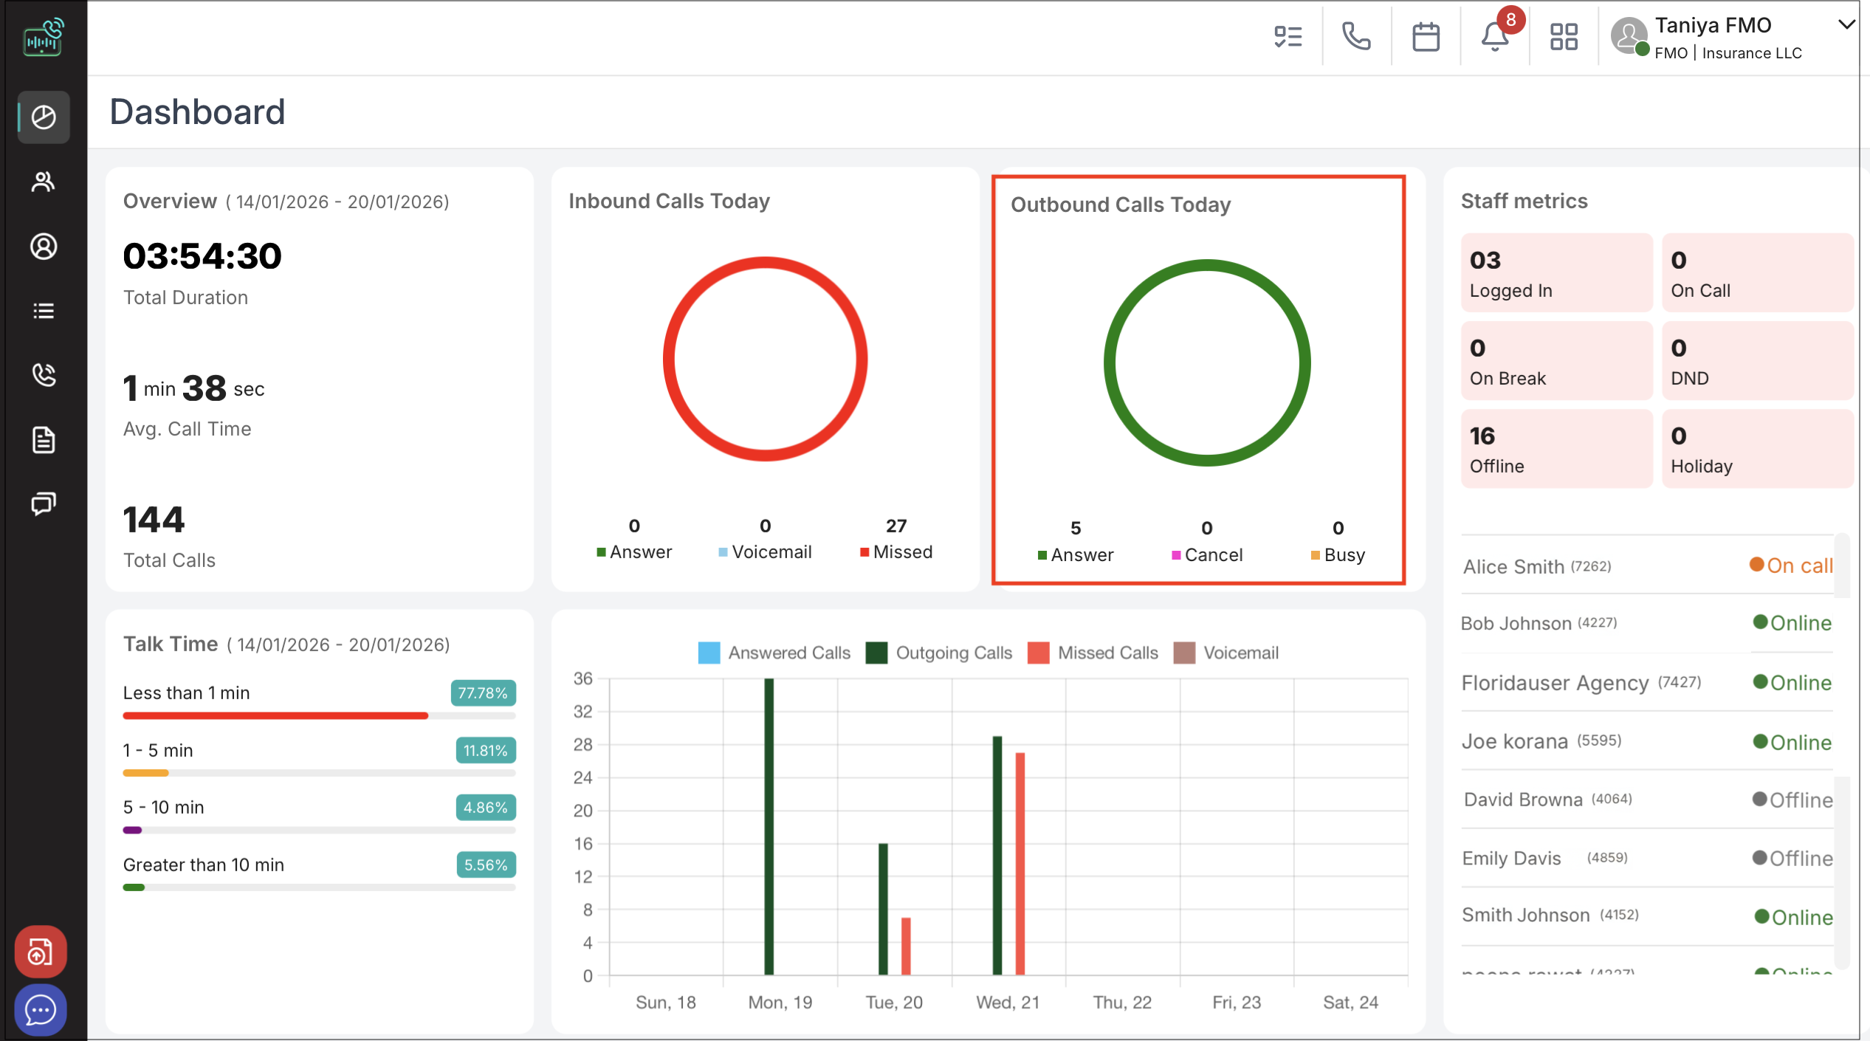Open the apps grid icon in header

pos(1564,37)
